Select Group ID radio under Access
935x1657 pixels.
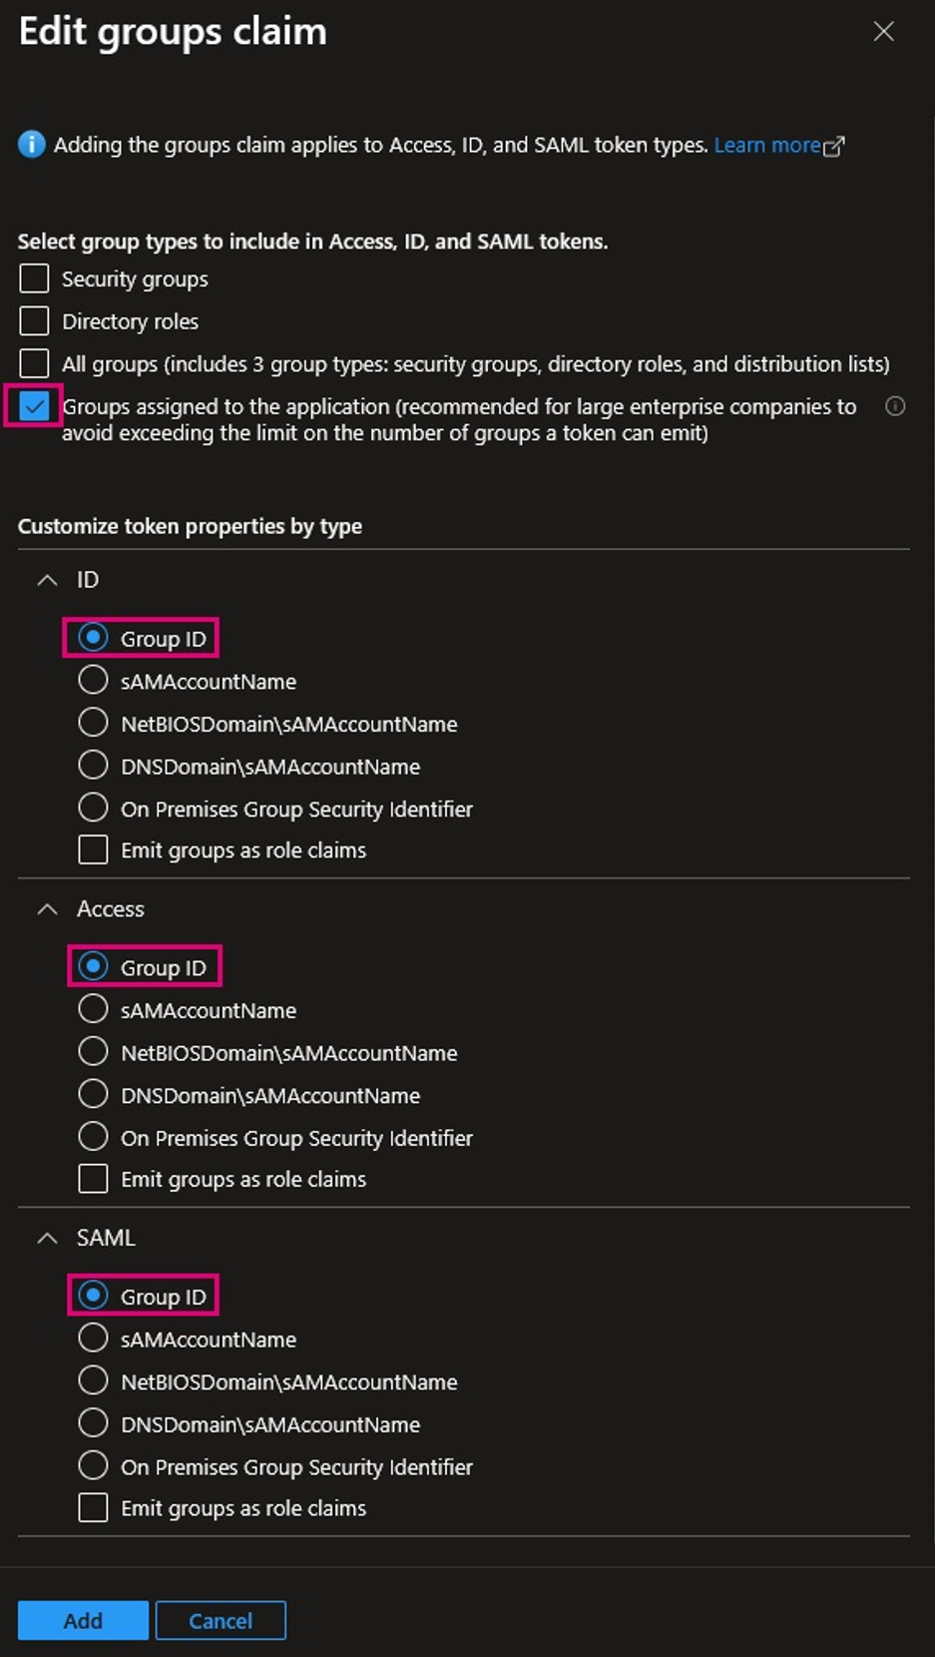(x=93, y=966)
